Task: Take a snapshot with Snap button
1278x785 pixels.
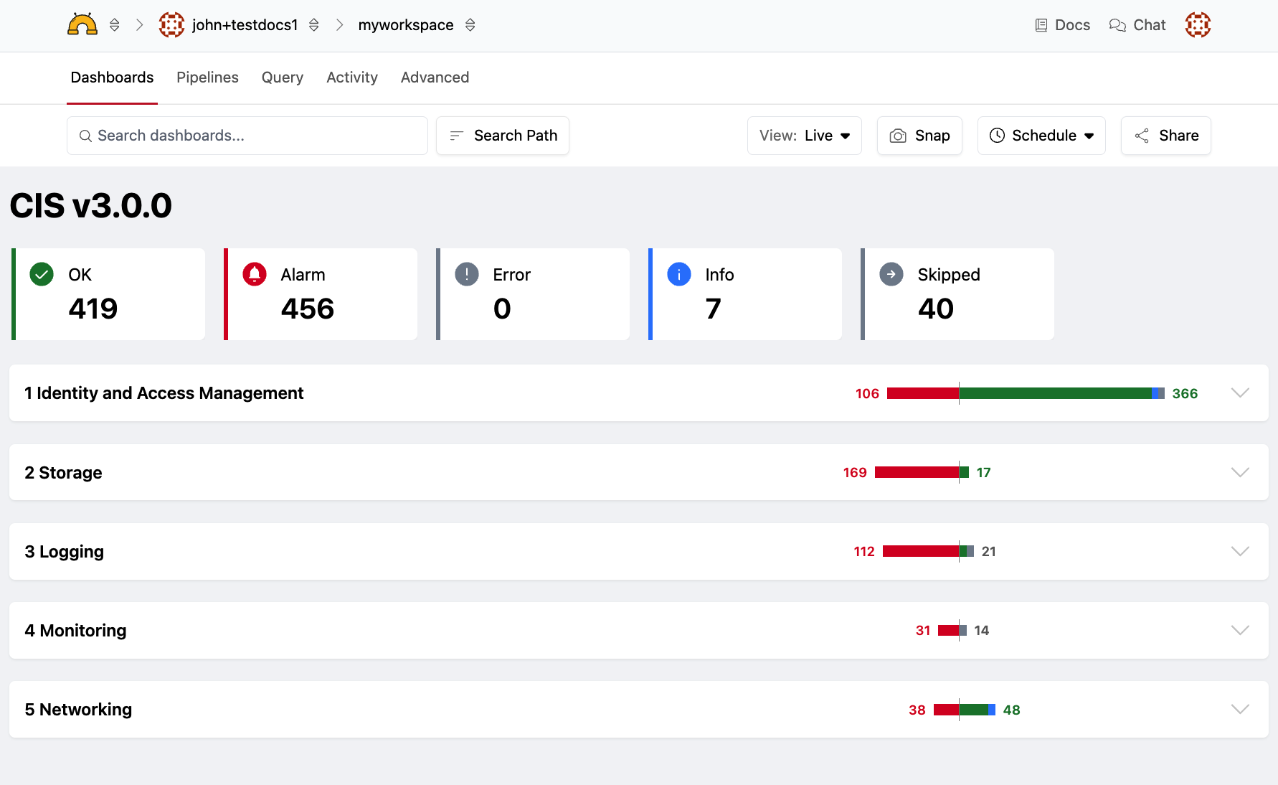Action: [x=919, y=136]
